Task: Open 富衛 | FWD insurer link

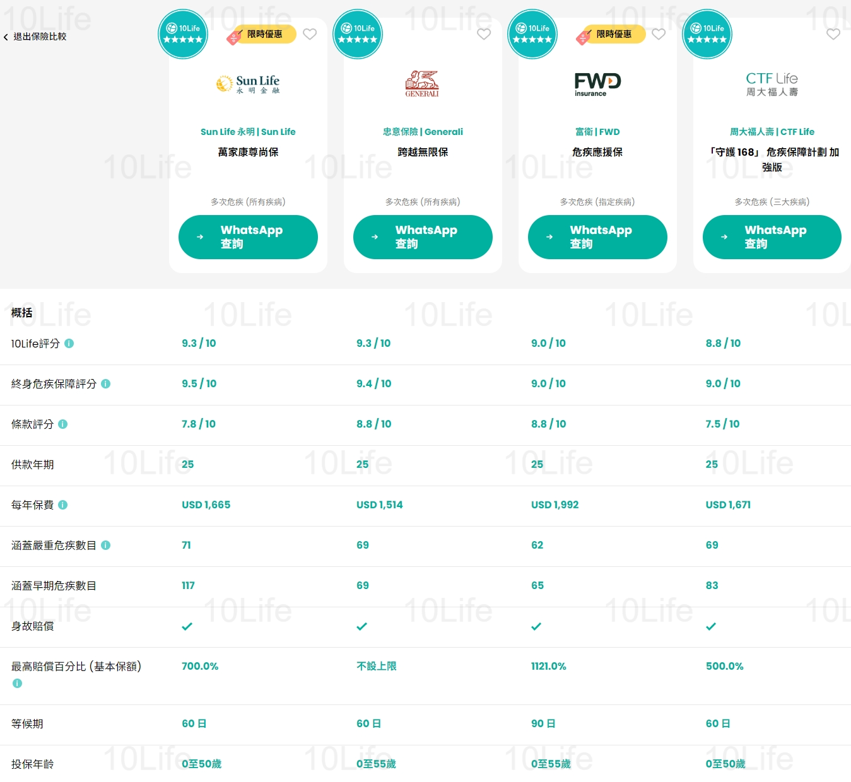Action: (597, 132)
